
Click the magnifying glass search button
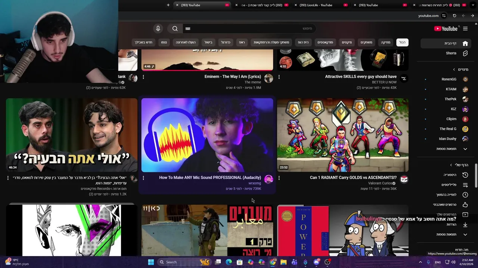[x=175, y=29]
